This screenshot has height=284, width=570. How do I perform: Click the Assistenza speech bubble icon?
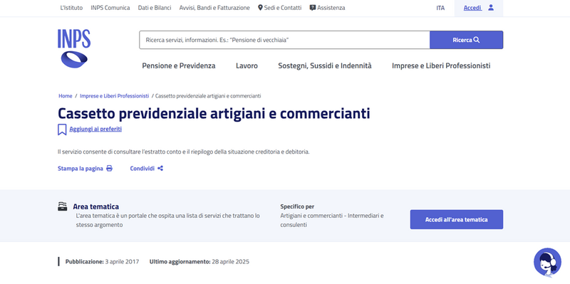point(313,8)
